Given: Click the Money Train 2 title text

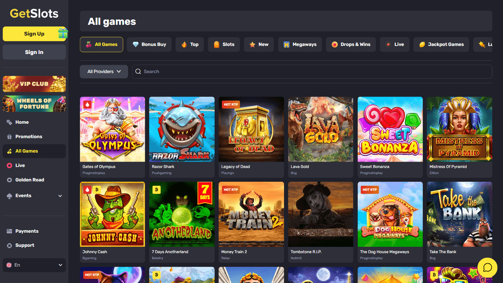Looking at the screenshot, I should point(234,252).
